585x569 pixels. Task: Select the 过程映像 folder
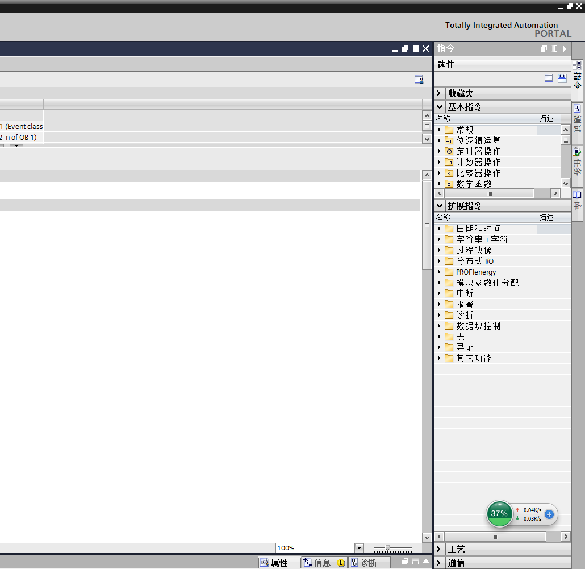[474, 250]
